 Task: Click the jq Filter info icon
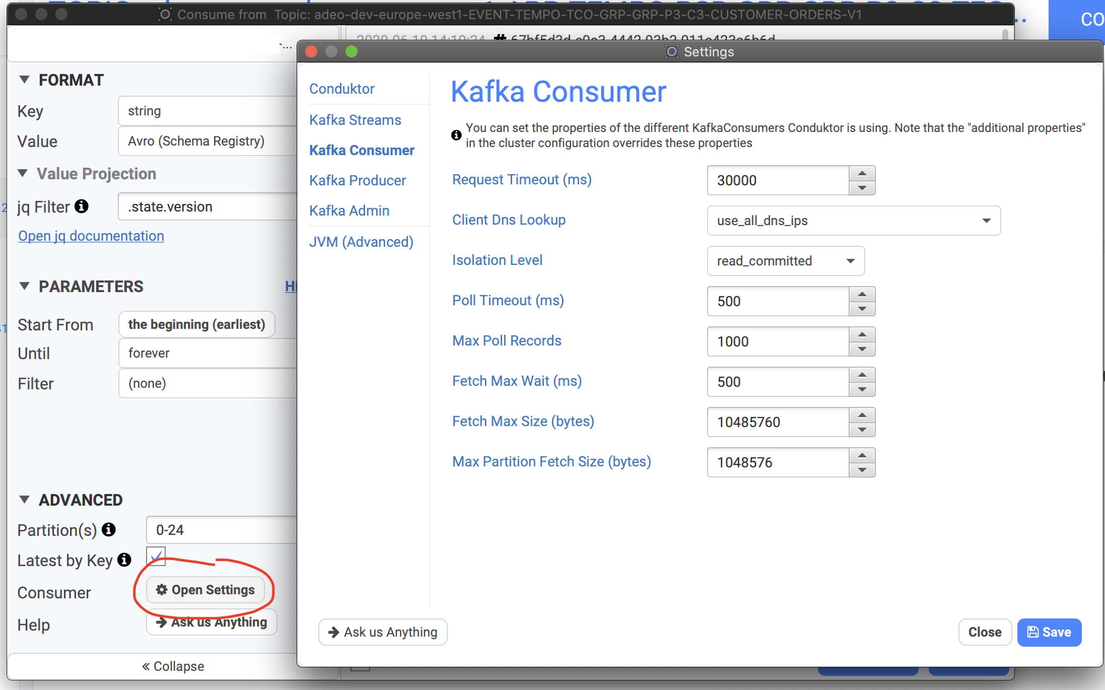(82, 206)
